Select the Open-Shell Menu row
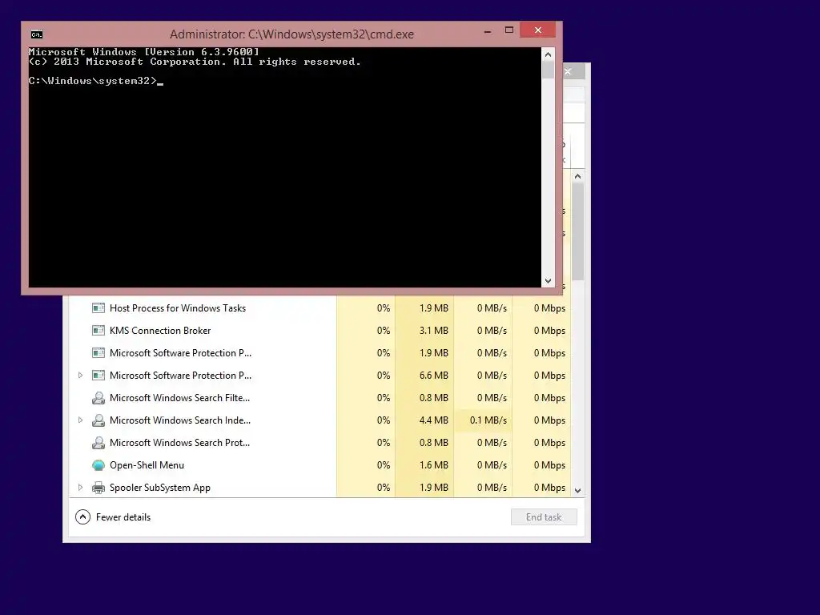Image resolution: width=820 pixels, height=615 pixels. click(x=320, y=465)
